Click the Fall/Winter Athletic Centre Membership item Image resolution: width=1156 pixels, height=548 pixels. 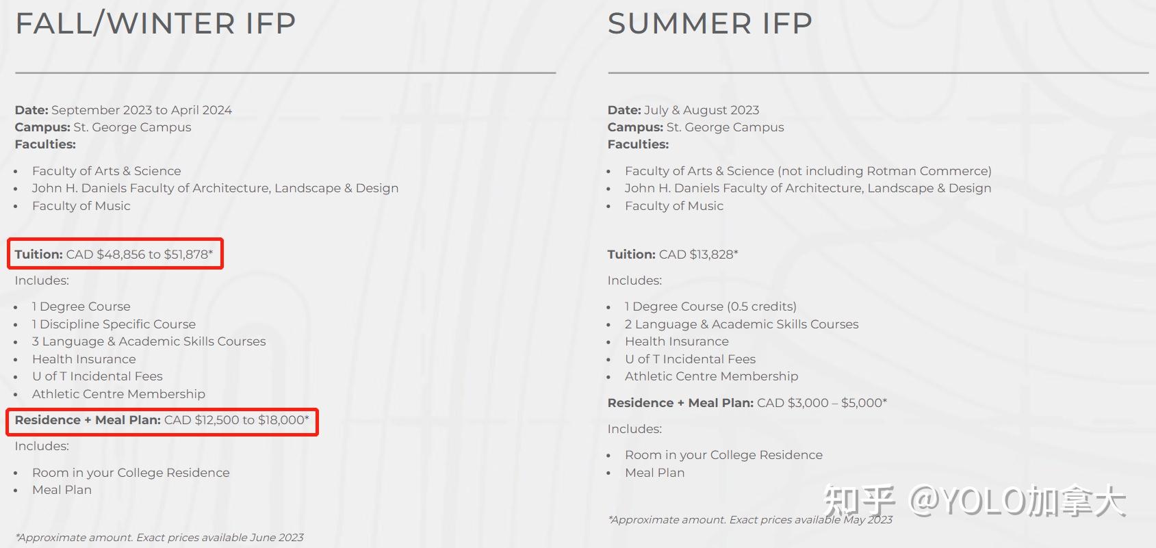point(118,394)
